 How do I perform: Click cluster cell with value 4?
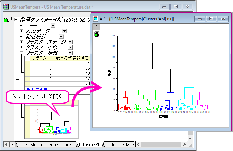pyautogui.click(x=41, y=79)
